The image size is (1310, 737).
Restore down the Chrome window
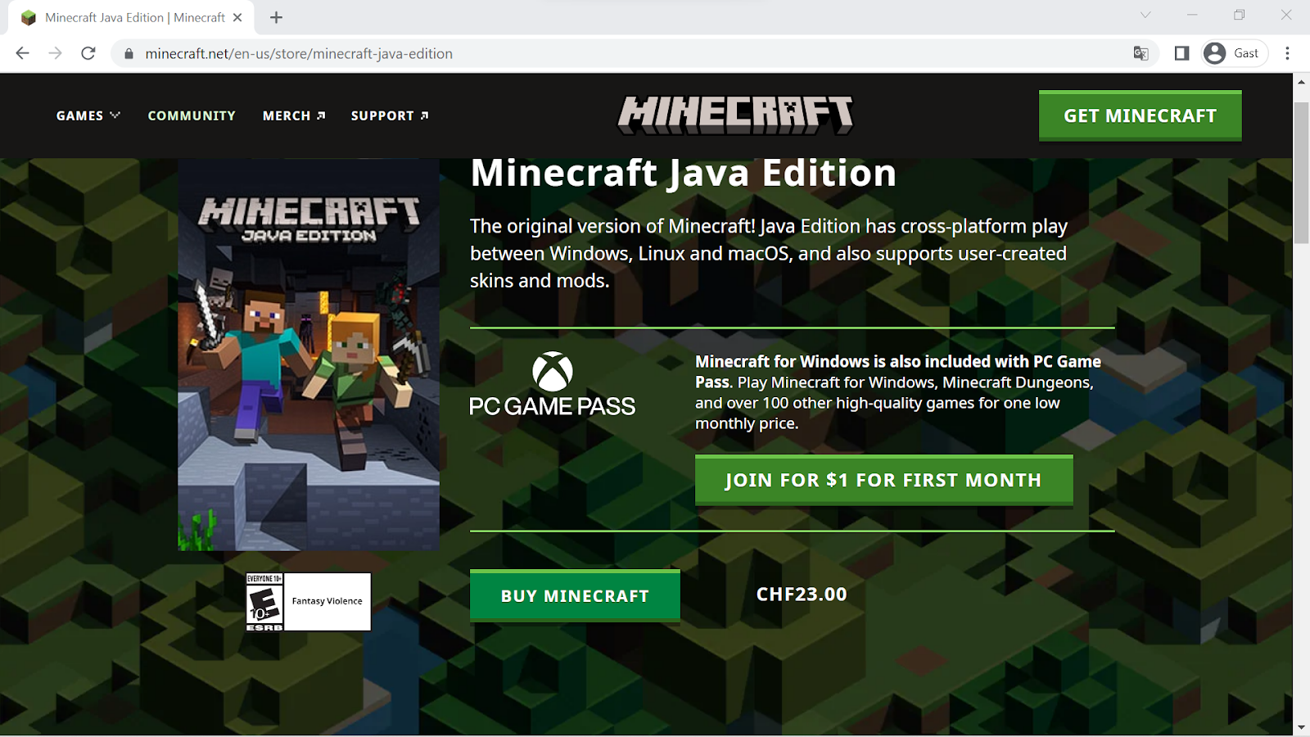coord(1240,15)
